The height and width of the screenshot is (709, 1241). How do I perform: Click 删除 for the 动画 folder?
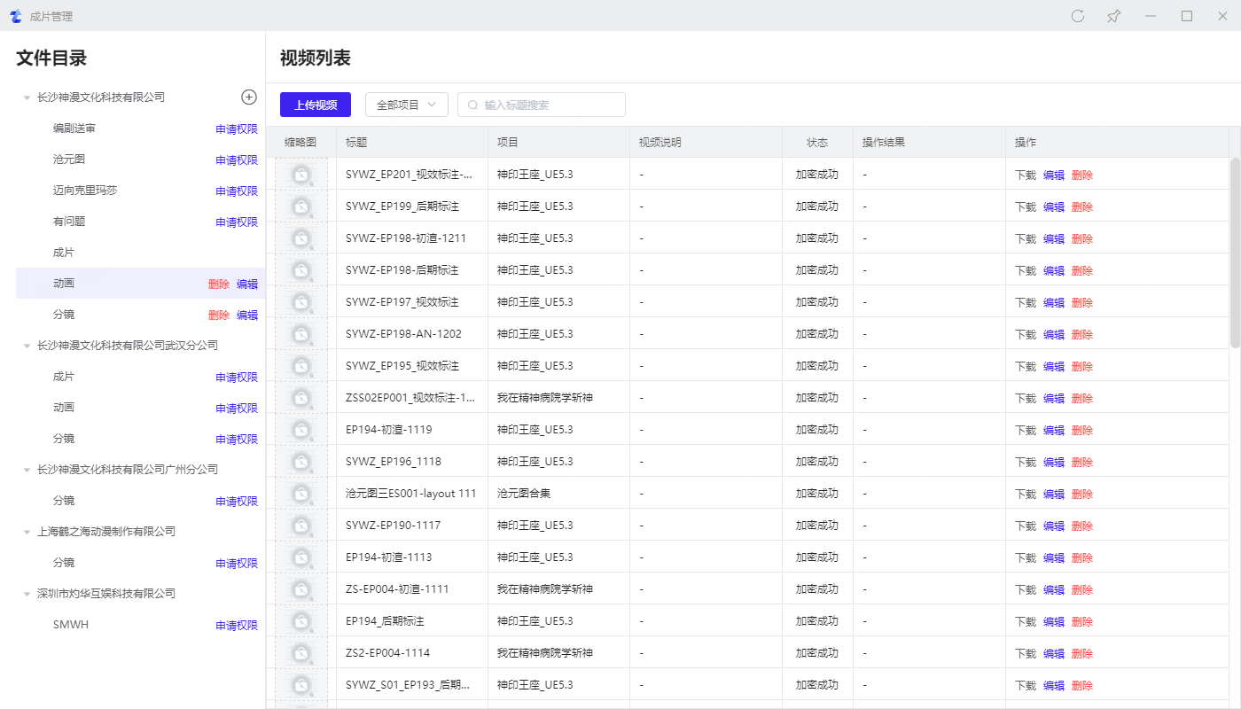tap(218, 284)
